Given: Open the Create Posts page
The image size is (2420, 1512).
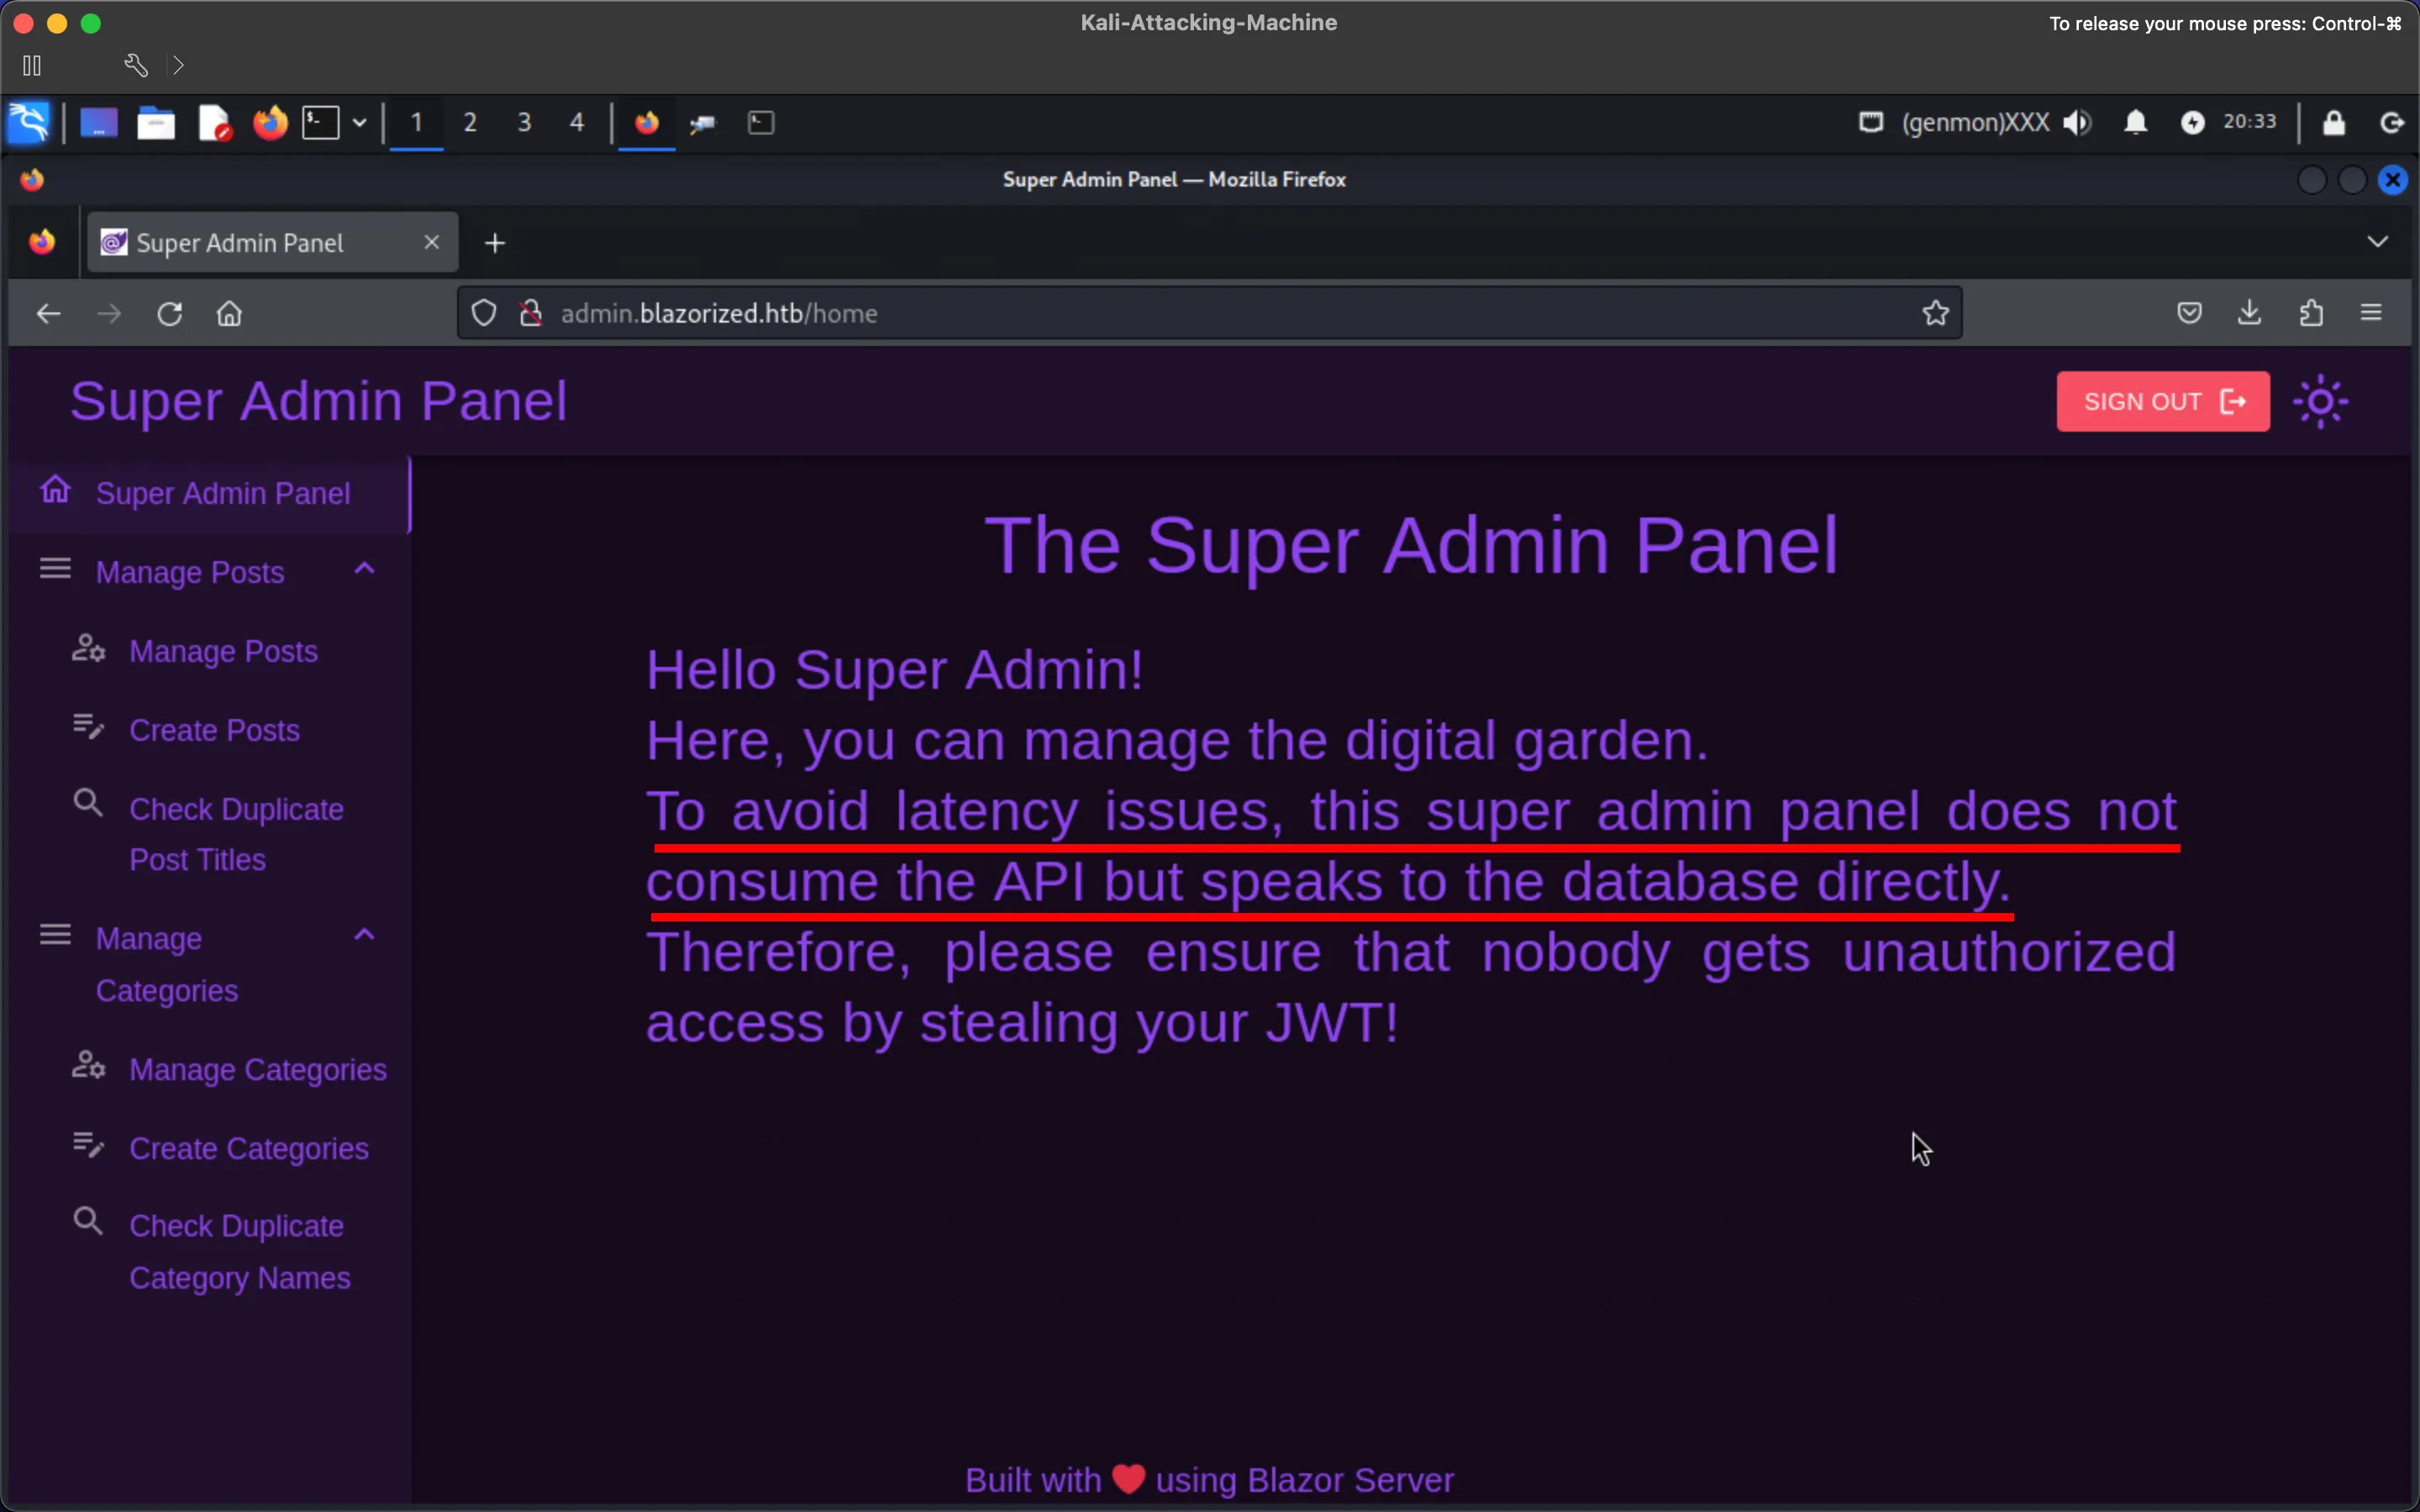Looking at the screenshot, I should point(214,731).
